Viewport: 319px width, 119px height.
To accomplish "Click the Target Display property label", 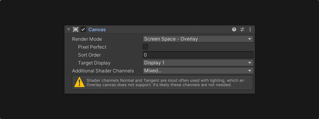I will click(94, 63).
